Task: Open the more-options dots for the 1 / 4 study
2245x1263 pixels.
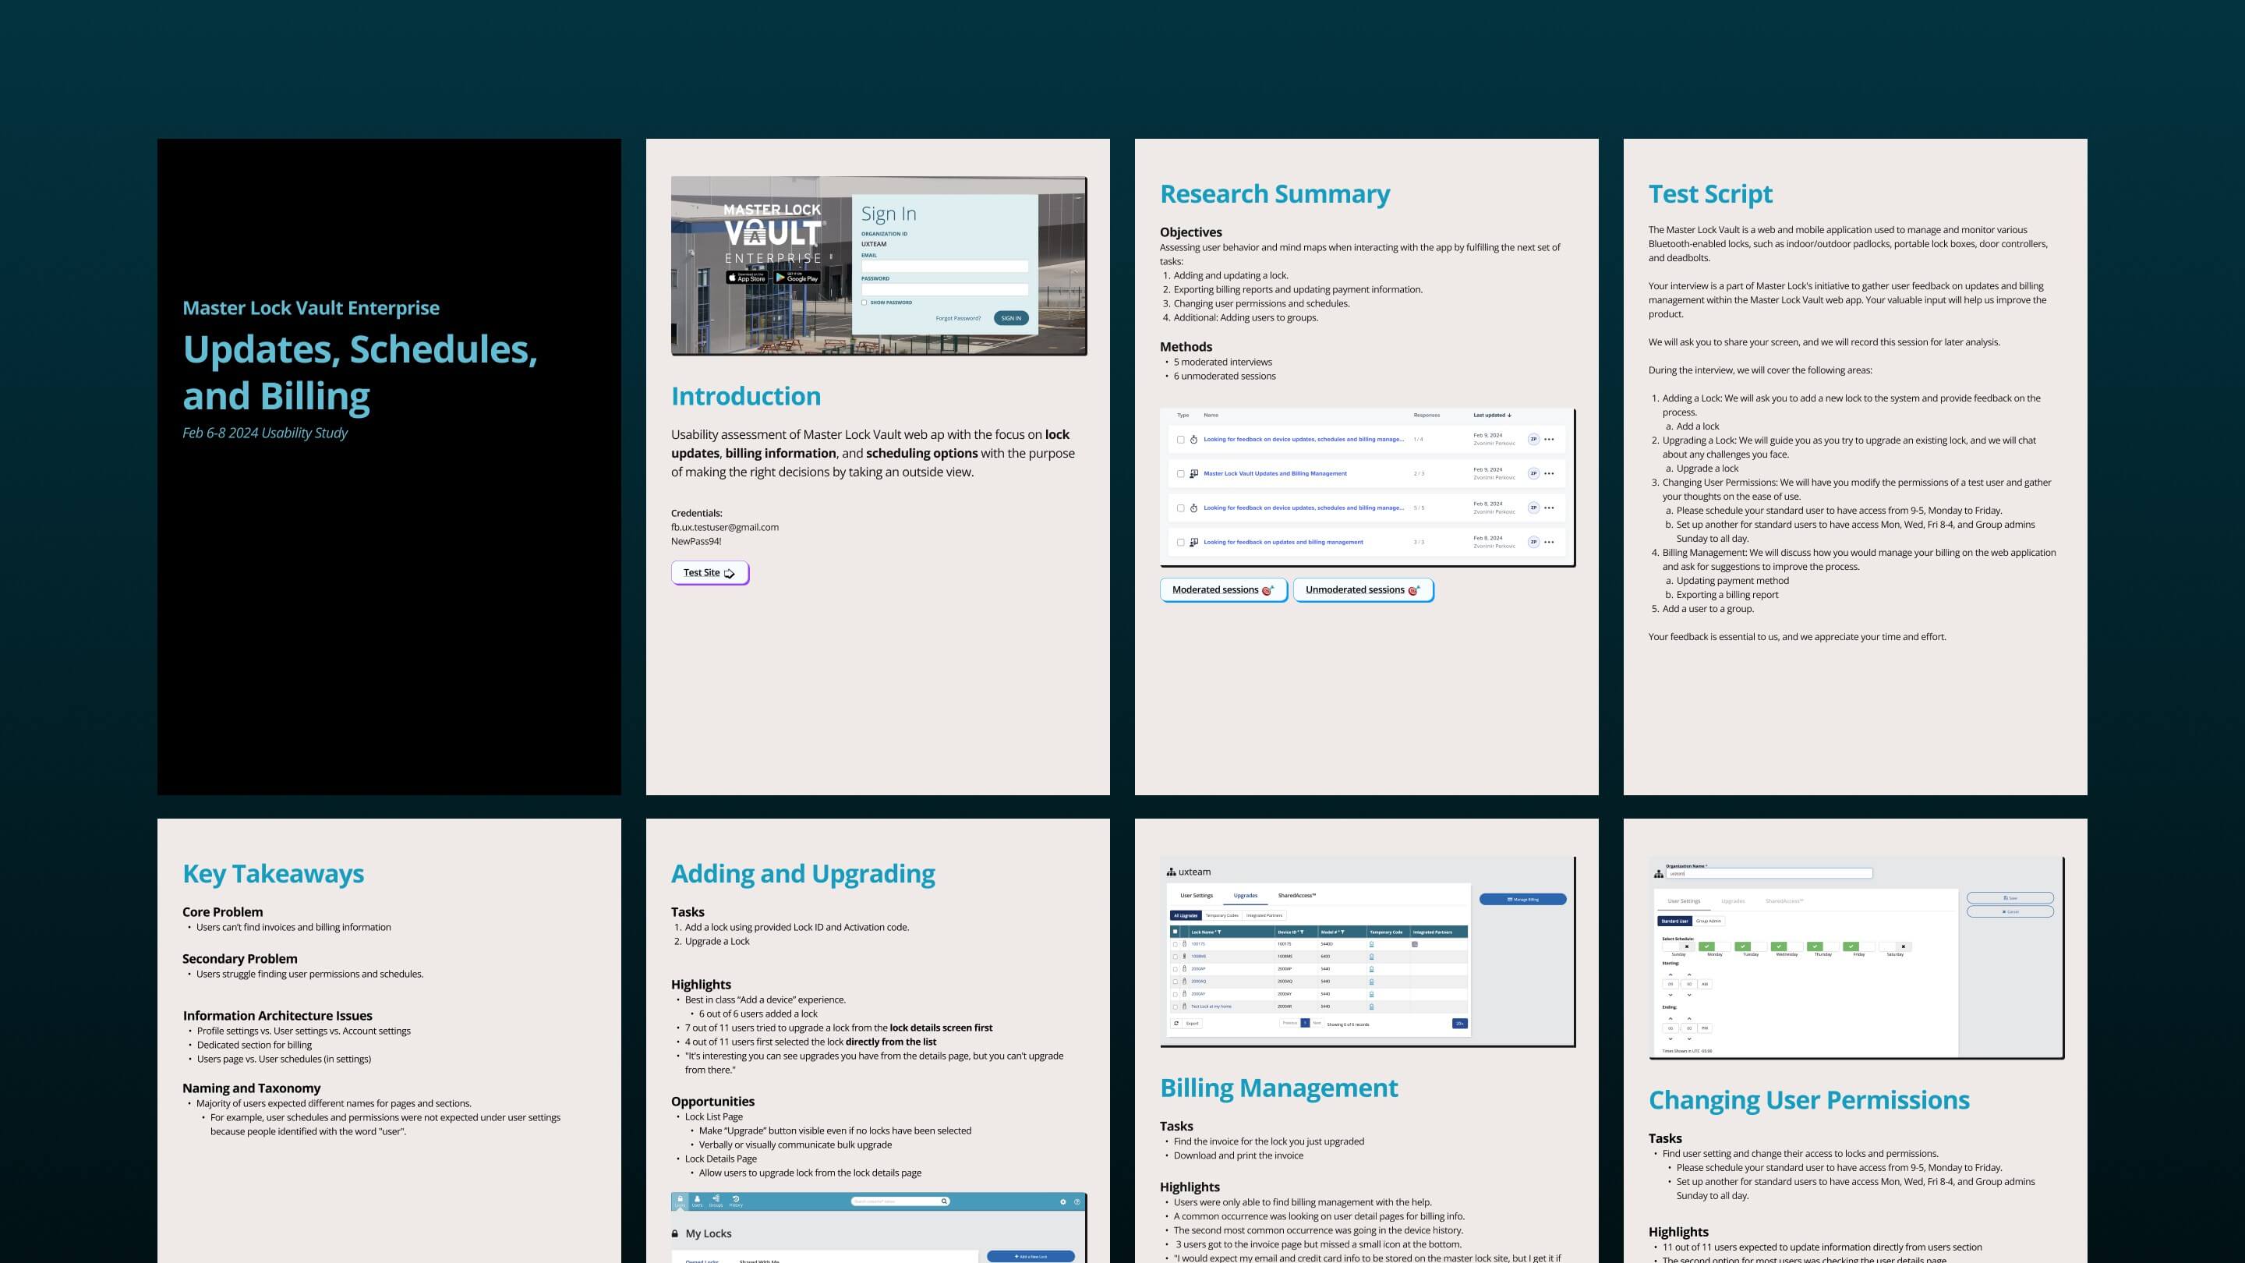Action: (x=1549, y=439)
